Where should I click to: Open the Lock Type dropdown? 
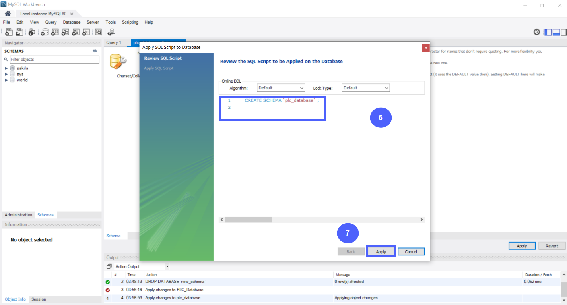click(366, 88)
